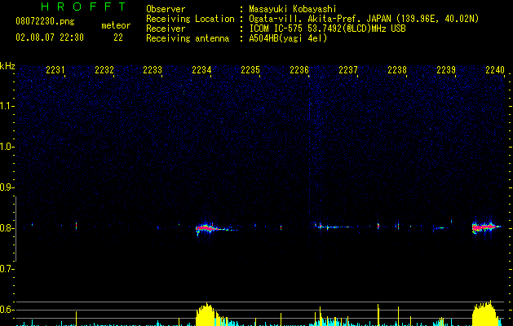Click the 0.7 kHz axis label

(x=6, y=269)
